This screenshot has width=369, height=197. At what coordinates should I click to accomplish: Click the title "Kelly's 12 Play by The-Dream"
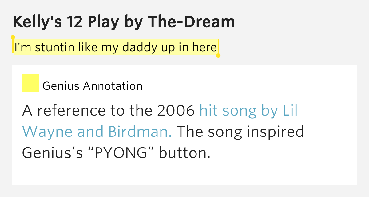pos(124,22)
